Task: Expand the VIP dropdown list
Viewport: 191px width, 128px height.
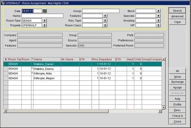Action: 158,25
